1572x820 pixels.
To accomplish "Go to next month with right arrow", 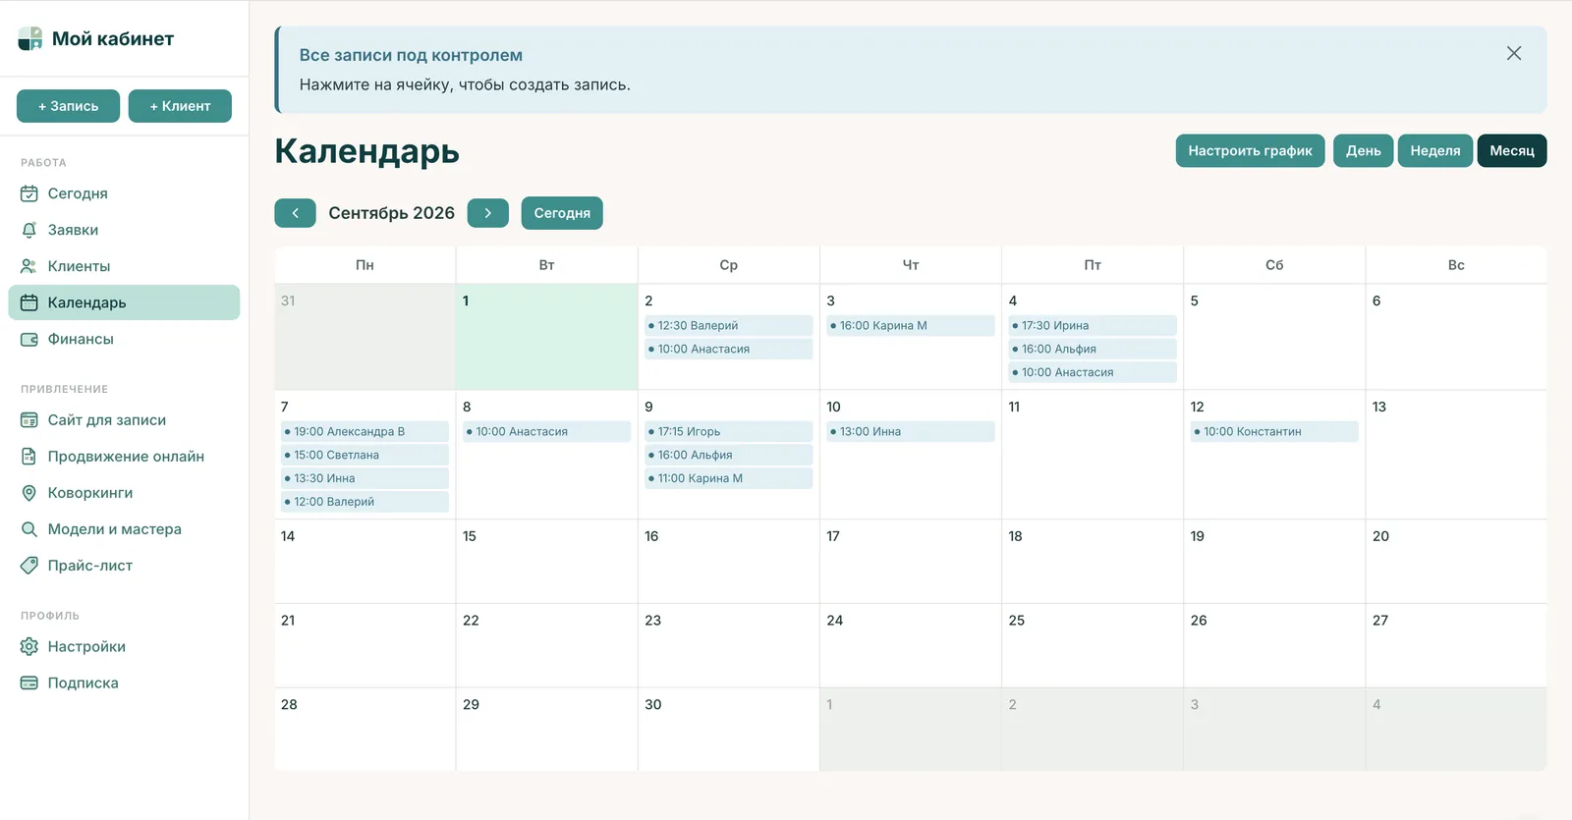I will [488, 213].
